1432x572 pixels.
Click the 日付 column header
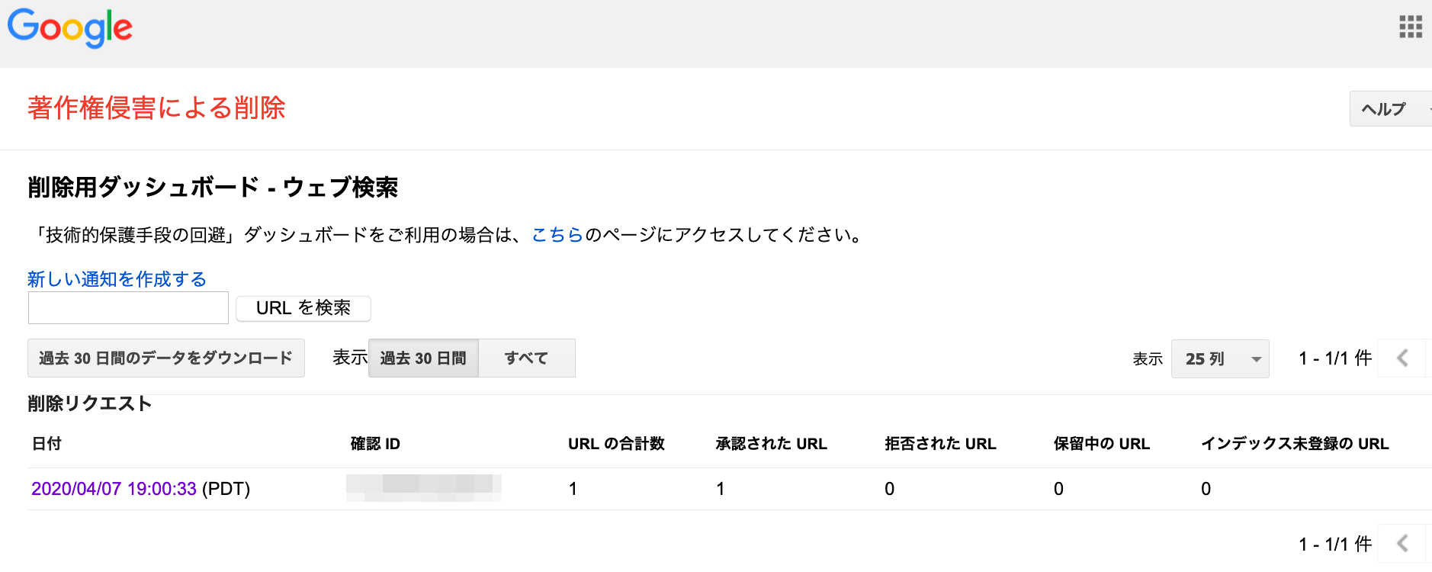[47, 444]
